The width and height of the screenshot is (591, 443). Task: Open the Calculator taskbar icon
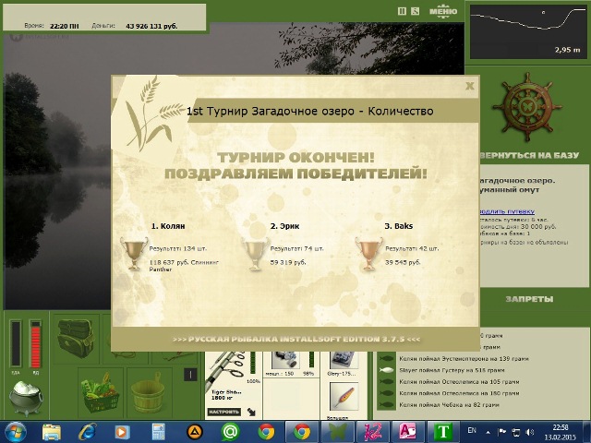158,432
